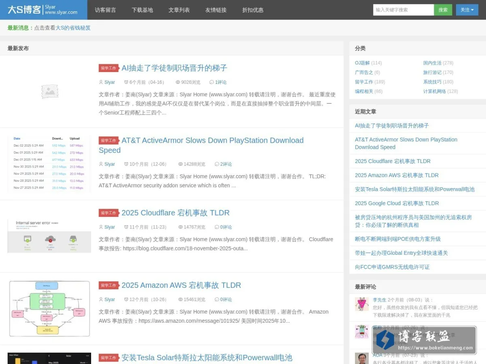486x364 pixels.
Task: Click the user icon beside Slyar in the AT&T post
Action: pyautogui.click(x=101, y=164)
